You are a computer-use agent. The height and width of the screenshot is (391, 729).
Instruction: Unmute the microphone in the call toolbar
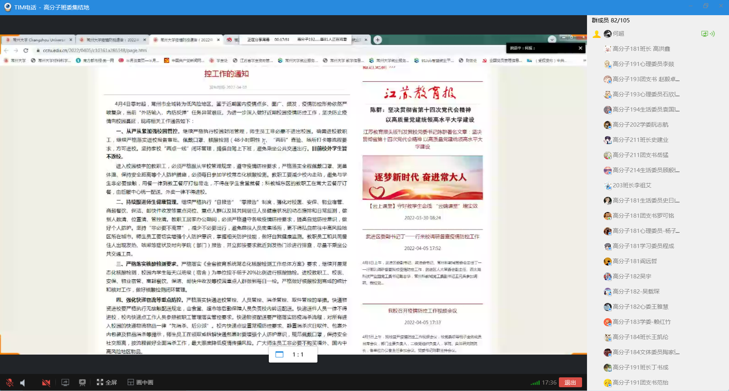[x=10, y=383]
